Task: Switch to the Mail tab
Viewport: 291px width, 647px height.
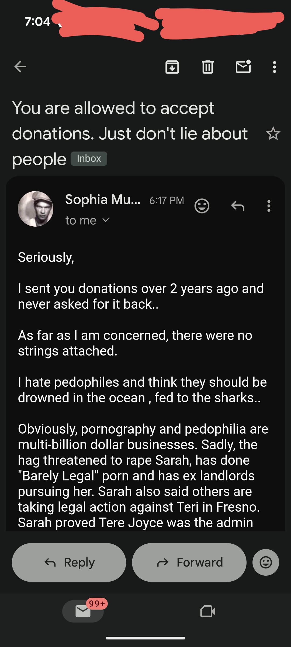Action: click(x=83, y=611)
